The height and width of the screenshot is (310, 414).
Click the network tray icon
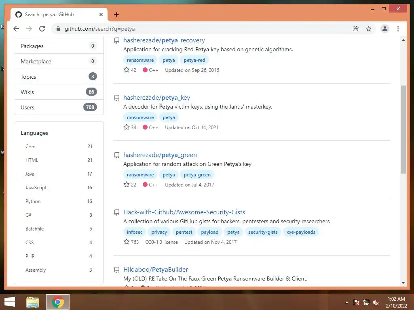pyautogui.click(x=366, y=302)
